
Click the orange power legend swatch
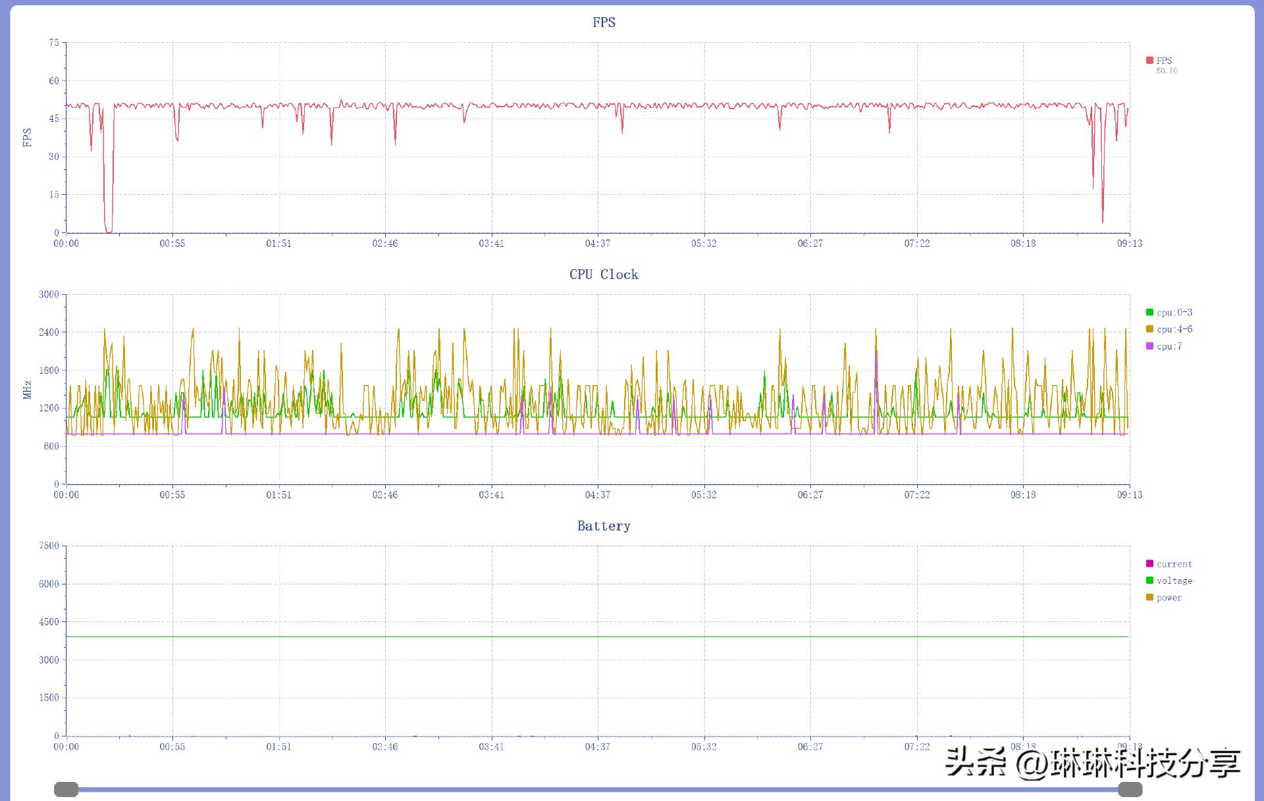tap(1149, 598)
